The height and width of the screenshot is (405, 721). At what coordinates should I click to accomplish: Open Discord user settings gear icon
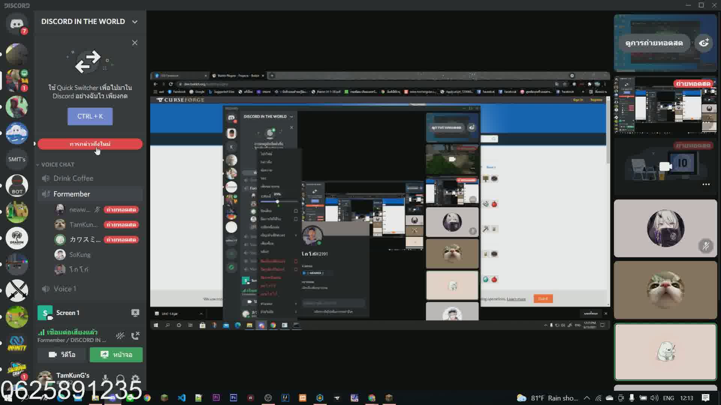136,379
